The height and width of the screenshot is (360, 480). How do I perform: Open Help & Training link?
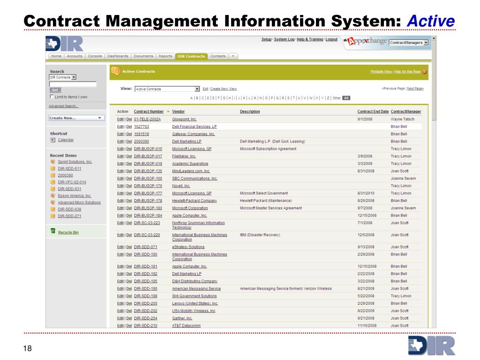(310, 39)
